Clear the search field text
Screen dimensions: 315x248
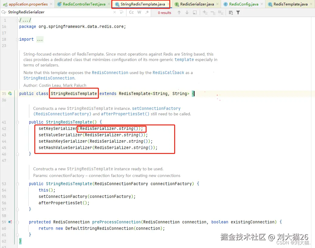[x=115, y=12]
